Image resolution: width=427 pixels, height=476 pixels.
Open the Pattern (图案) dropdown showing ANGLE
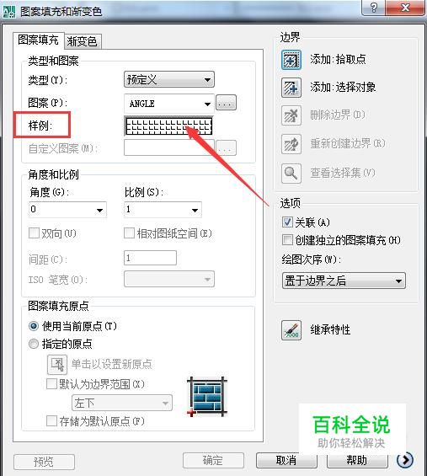(x=169, y=104)
